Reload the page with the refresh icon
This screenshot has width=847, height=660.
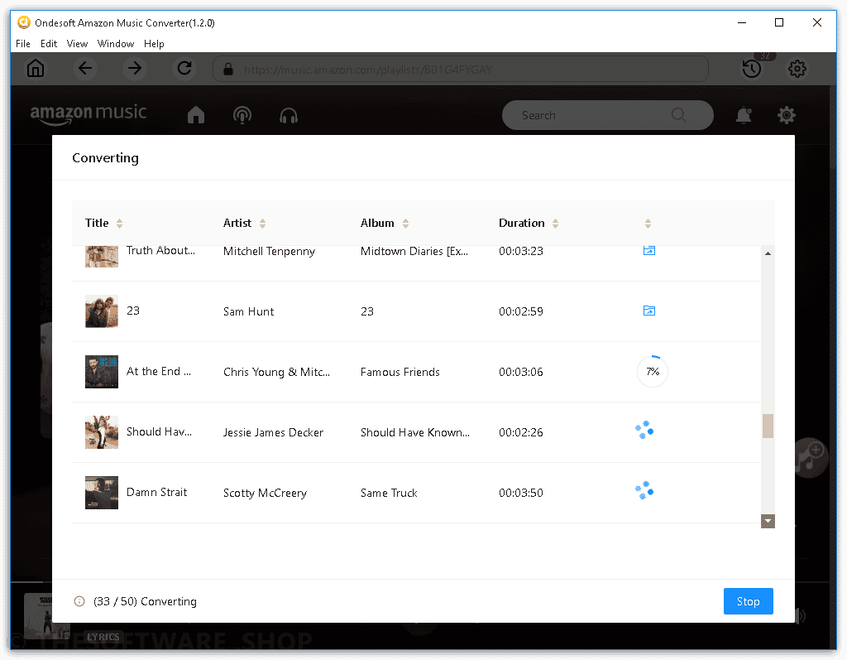(184, 68)
